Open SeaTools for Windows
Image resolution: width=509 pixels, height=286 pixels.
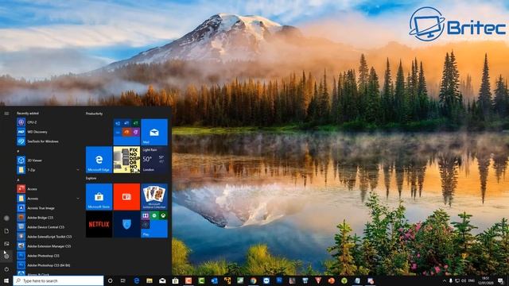tap(48, 141)
